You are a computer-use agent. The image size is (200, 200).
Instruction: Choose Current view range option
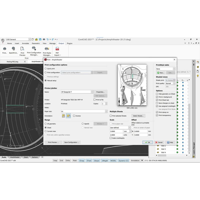45,131
